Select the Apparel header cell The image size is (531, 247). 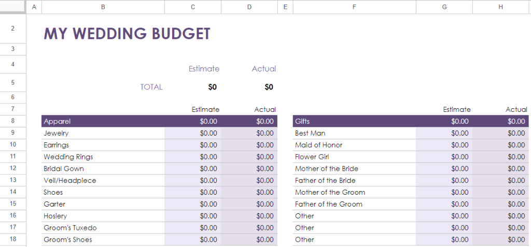coord(103,121)
